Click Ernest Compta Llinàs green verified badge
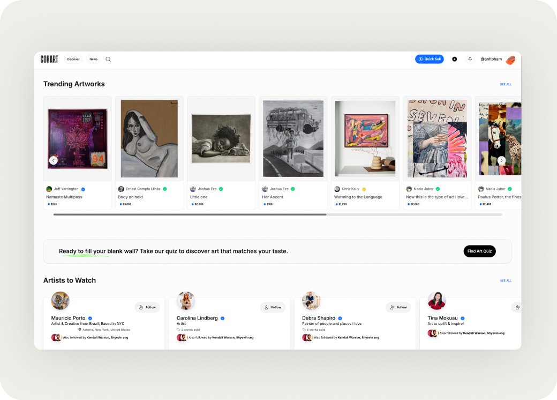The image size is (557, 400). coord(165,189)
